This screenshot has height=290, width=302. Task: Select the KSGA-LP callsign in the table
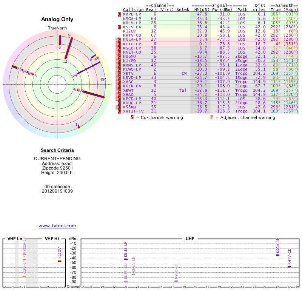point(132,19)
